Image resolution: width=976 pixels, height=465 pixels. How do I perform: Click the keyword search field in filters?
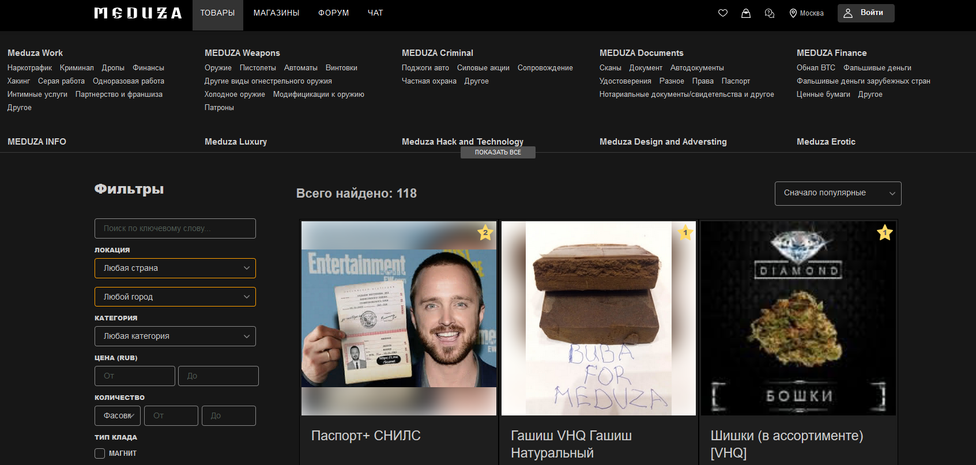click(x=175, y=228)
